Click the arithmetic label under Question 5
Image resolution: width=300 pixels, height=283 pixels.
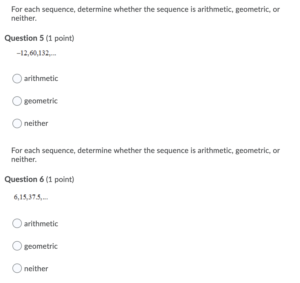41,79
